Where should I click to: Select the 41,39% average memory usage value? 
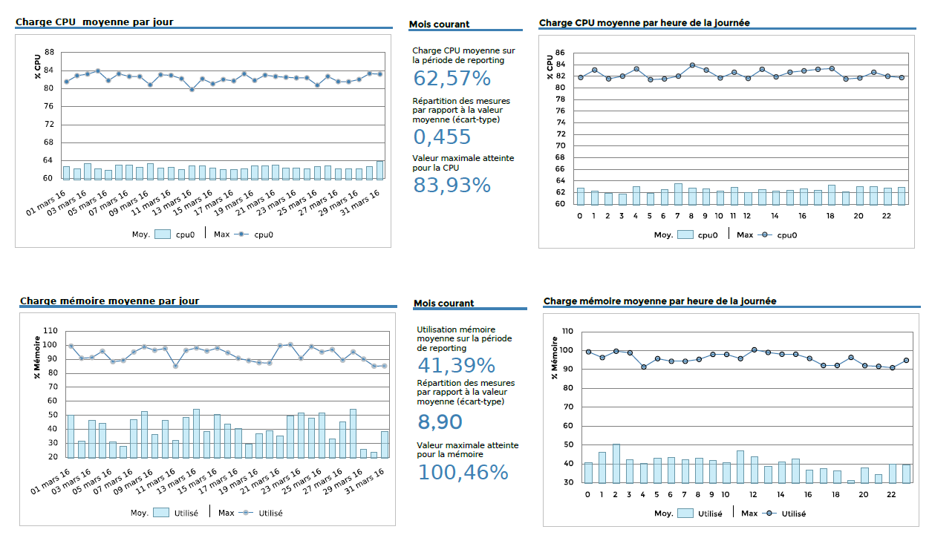456,365
